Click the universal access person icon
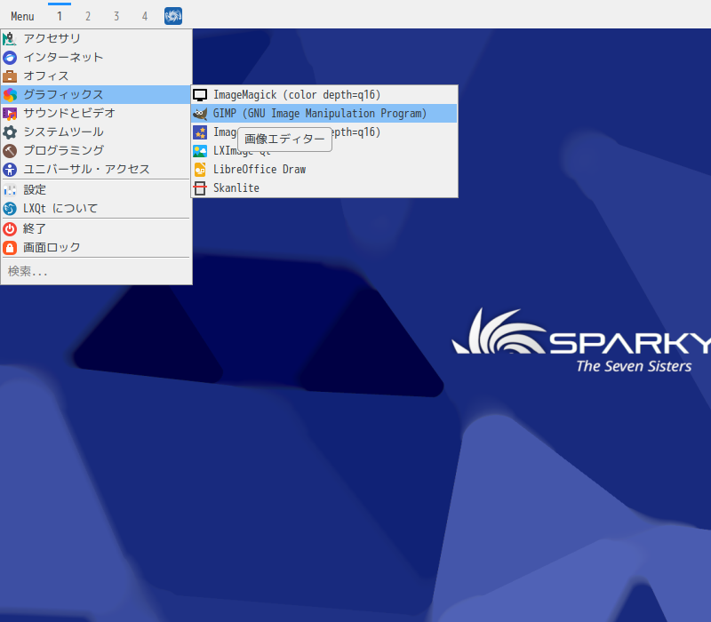This screenshot has height=622, width=711. (x=10, y=170)
